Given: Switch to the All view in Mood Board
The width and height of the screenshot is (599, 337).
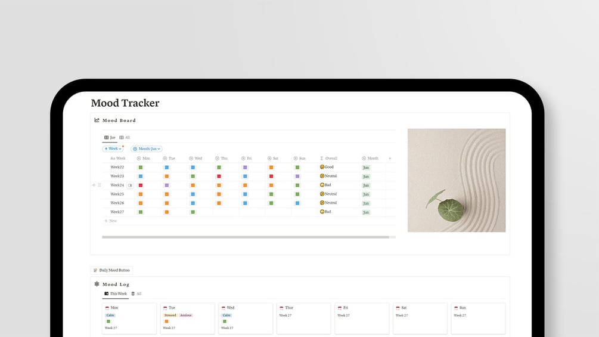Looking at the screenshot, I should (125, 138).
